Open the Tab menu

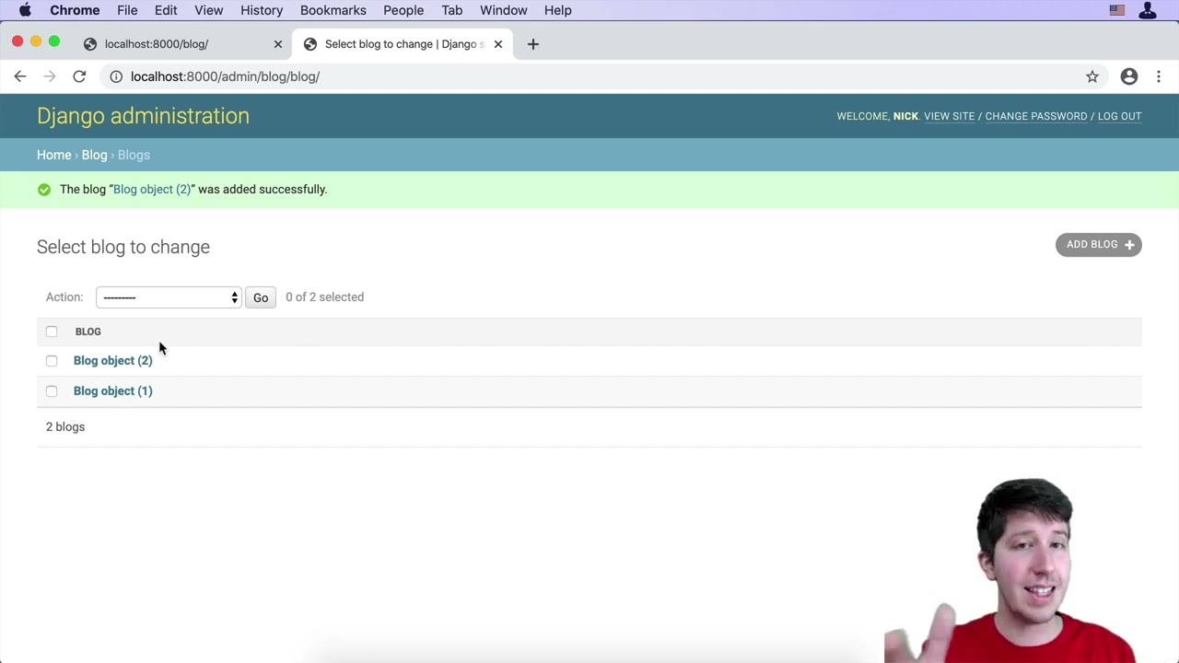[451, 10]
